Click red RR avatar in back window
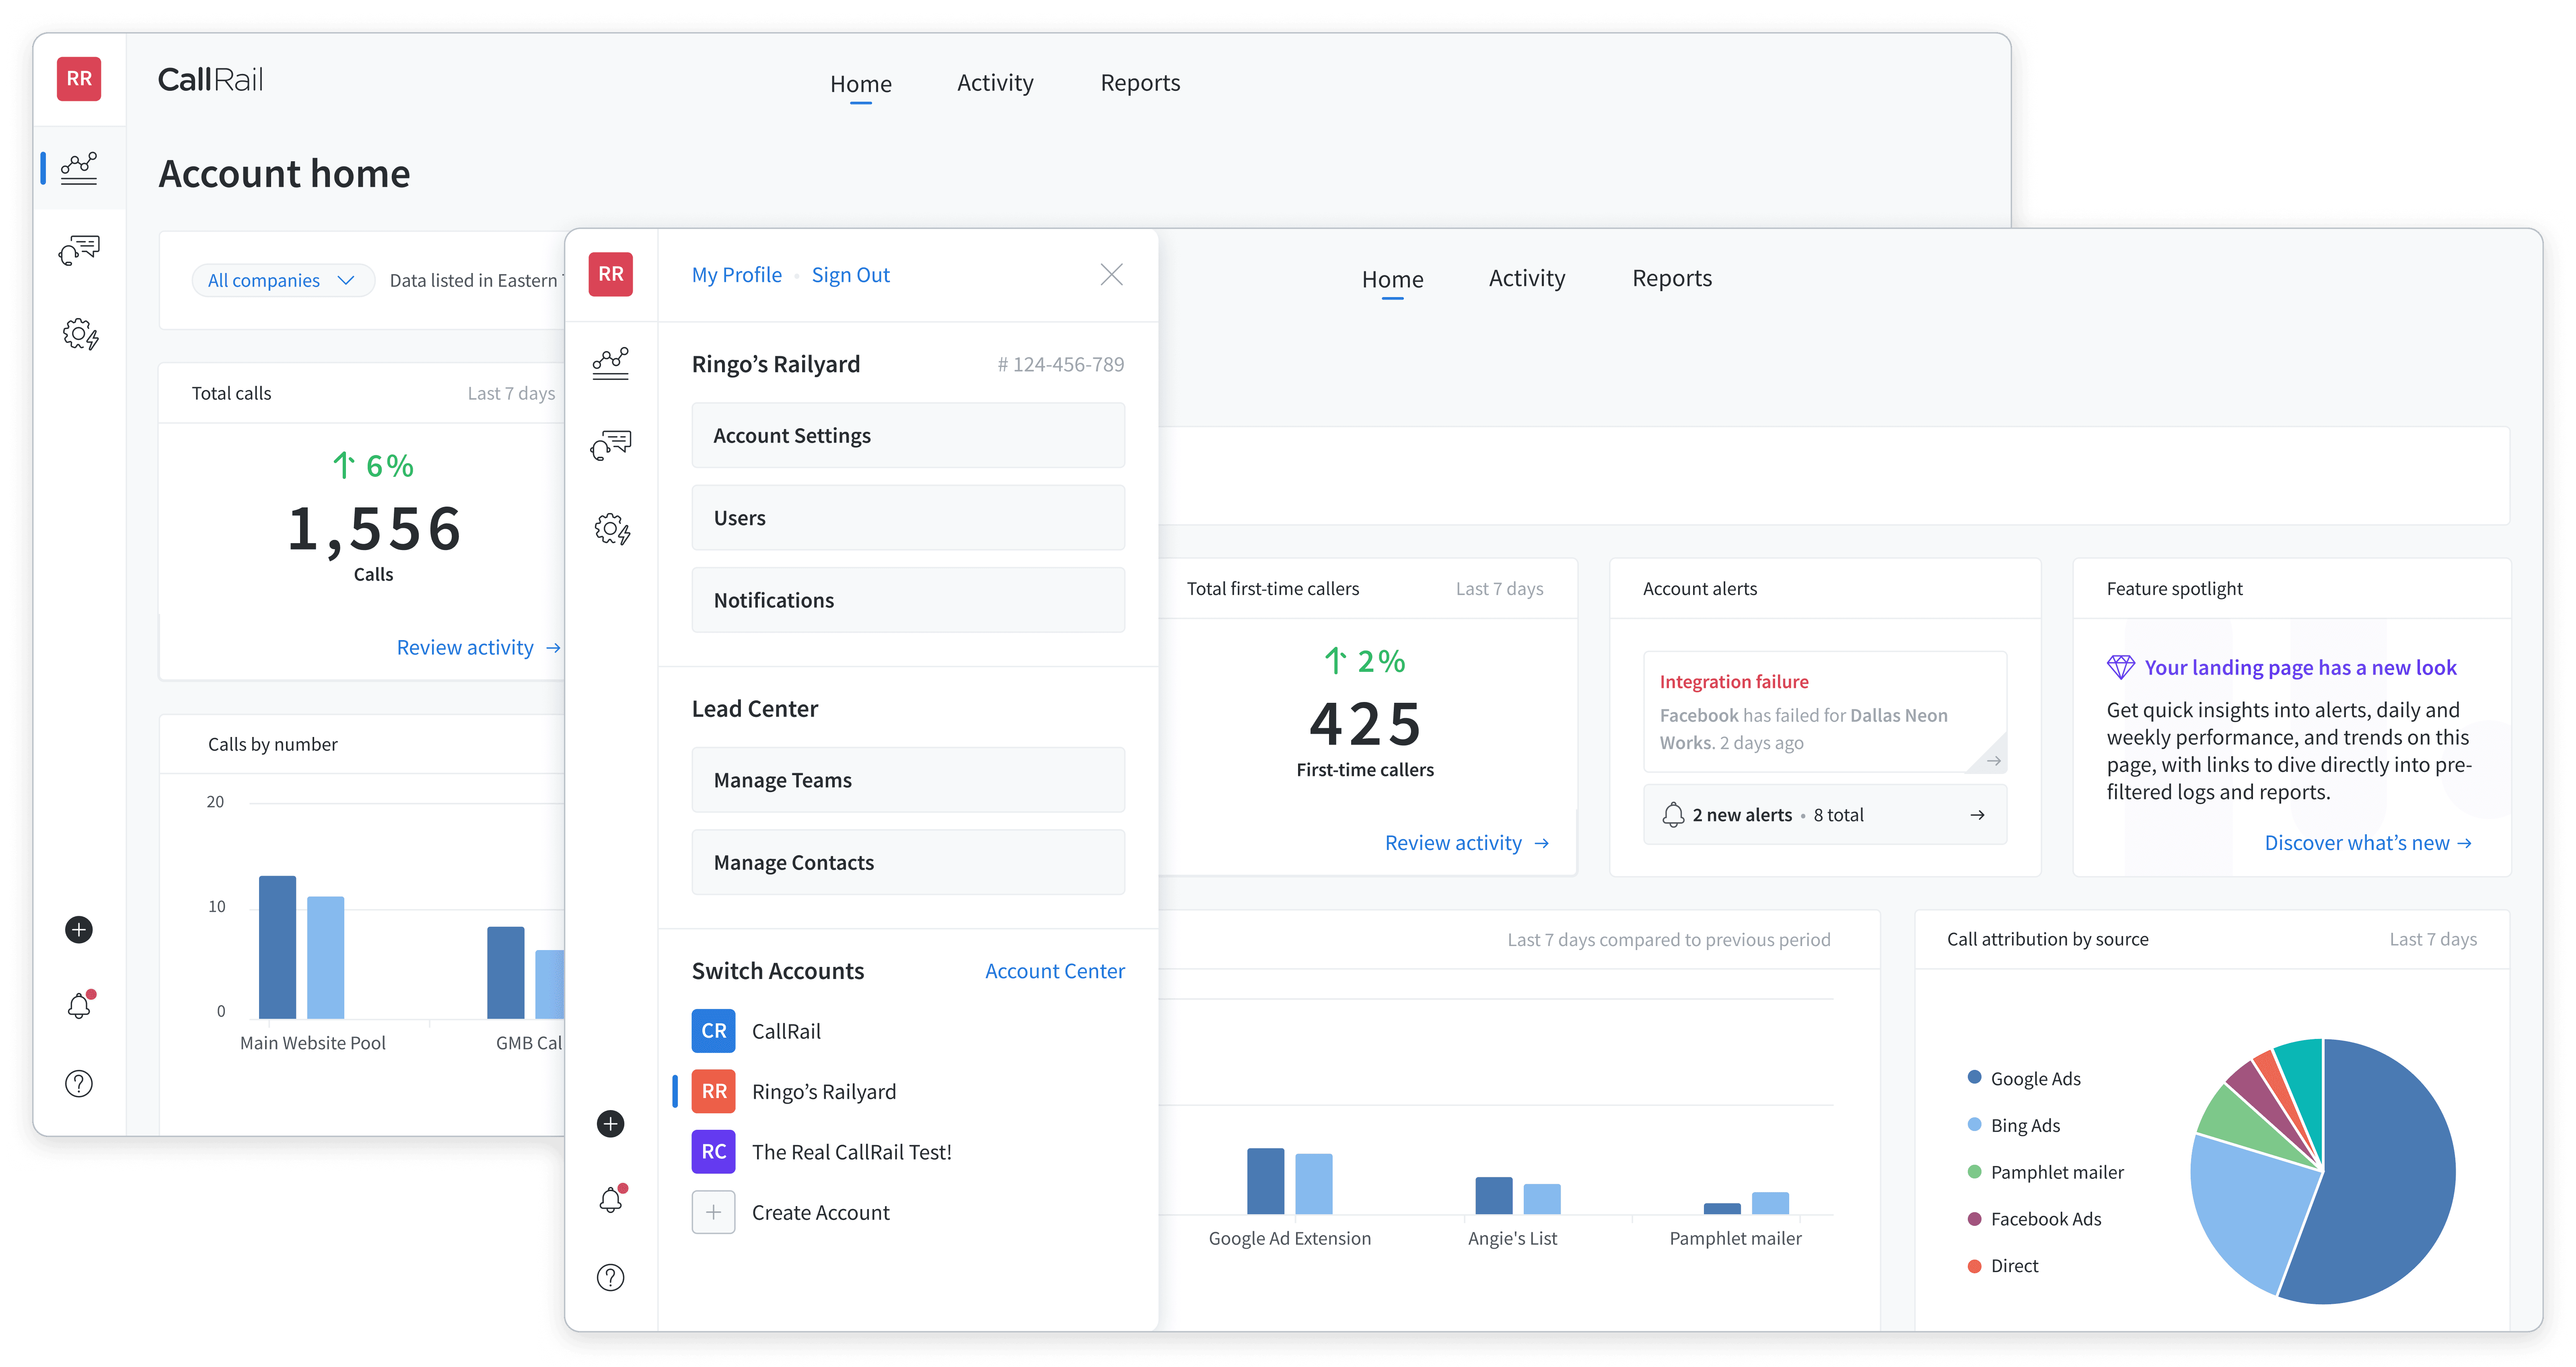The width and height of the screenshot is (2576, 1367). (x=79, y=79)
